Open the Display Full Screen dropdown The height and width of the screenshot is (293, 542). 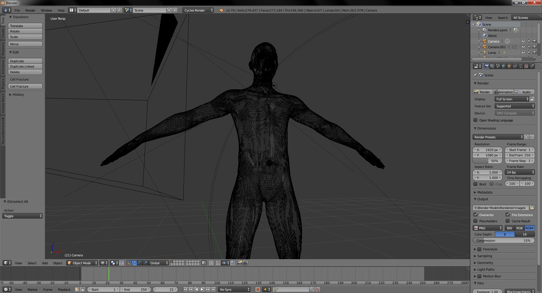click(512, 99)
